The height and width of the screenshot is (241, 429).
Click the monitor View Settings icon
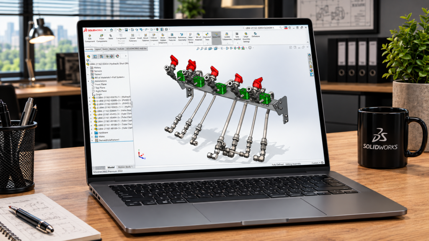click(250, 48)
